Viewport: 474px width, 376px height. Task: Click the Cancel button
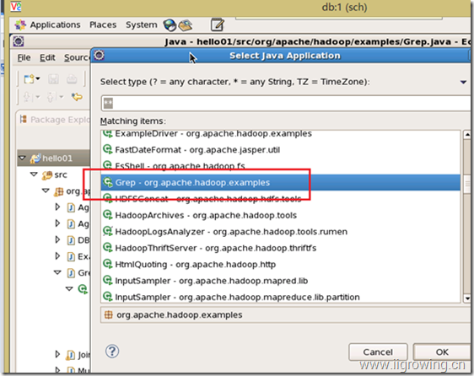click(x=378, y=352)
